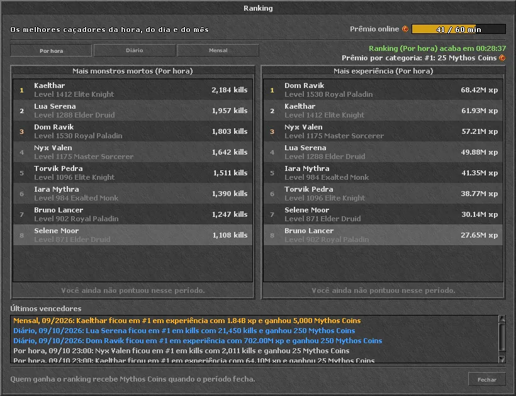The height and width of the screenshot is (396, 516).
Task: Click the Diário Dom Ravik winner entry
Action: tap(198, 341)
